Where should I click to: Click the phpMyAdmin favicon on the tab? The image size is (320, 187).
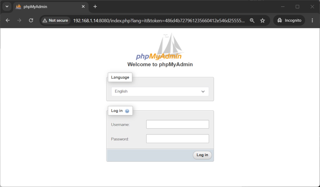[x=18, y=6]
